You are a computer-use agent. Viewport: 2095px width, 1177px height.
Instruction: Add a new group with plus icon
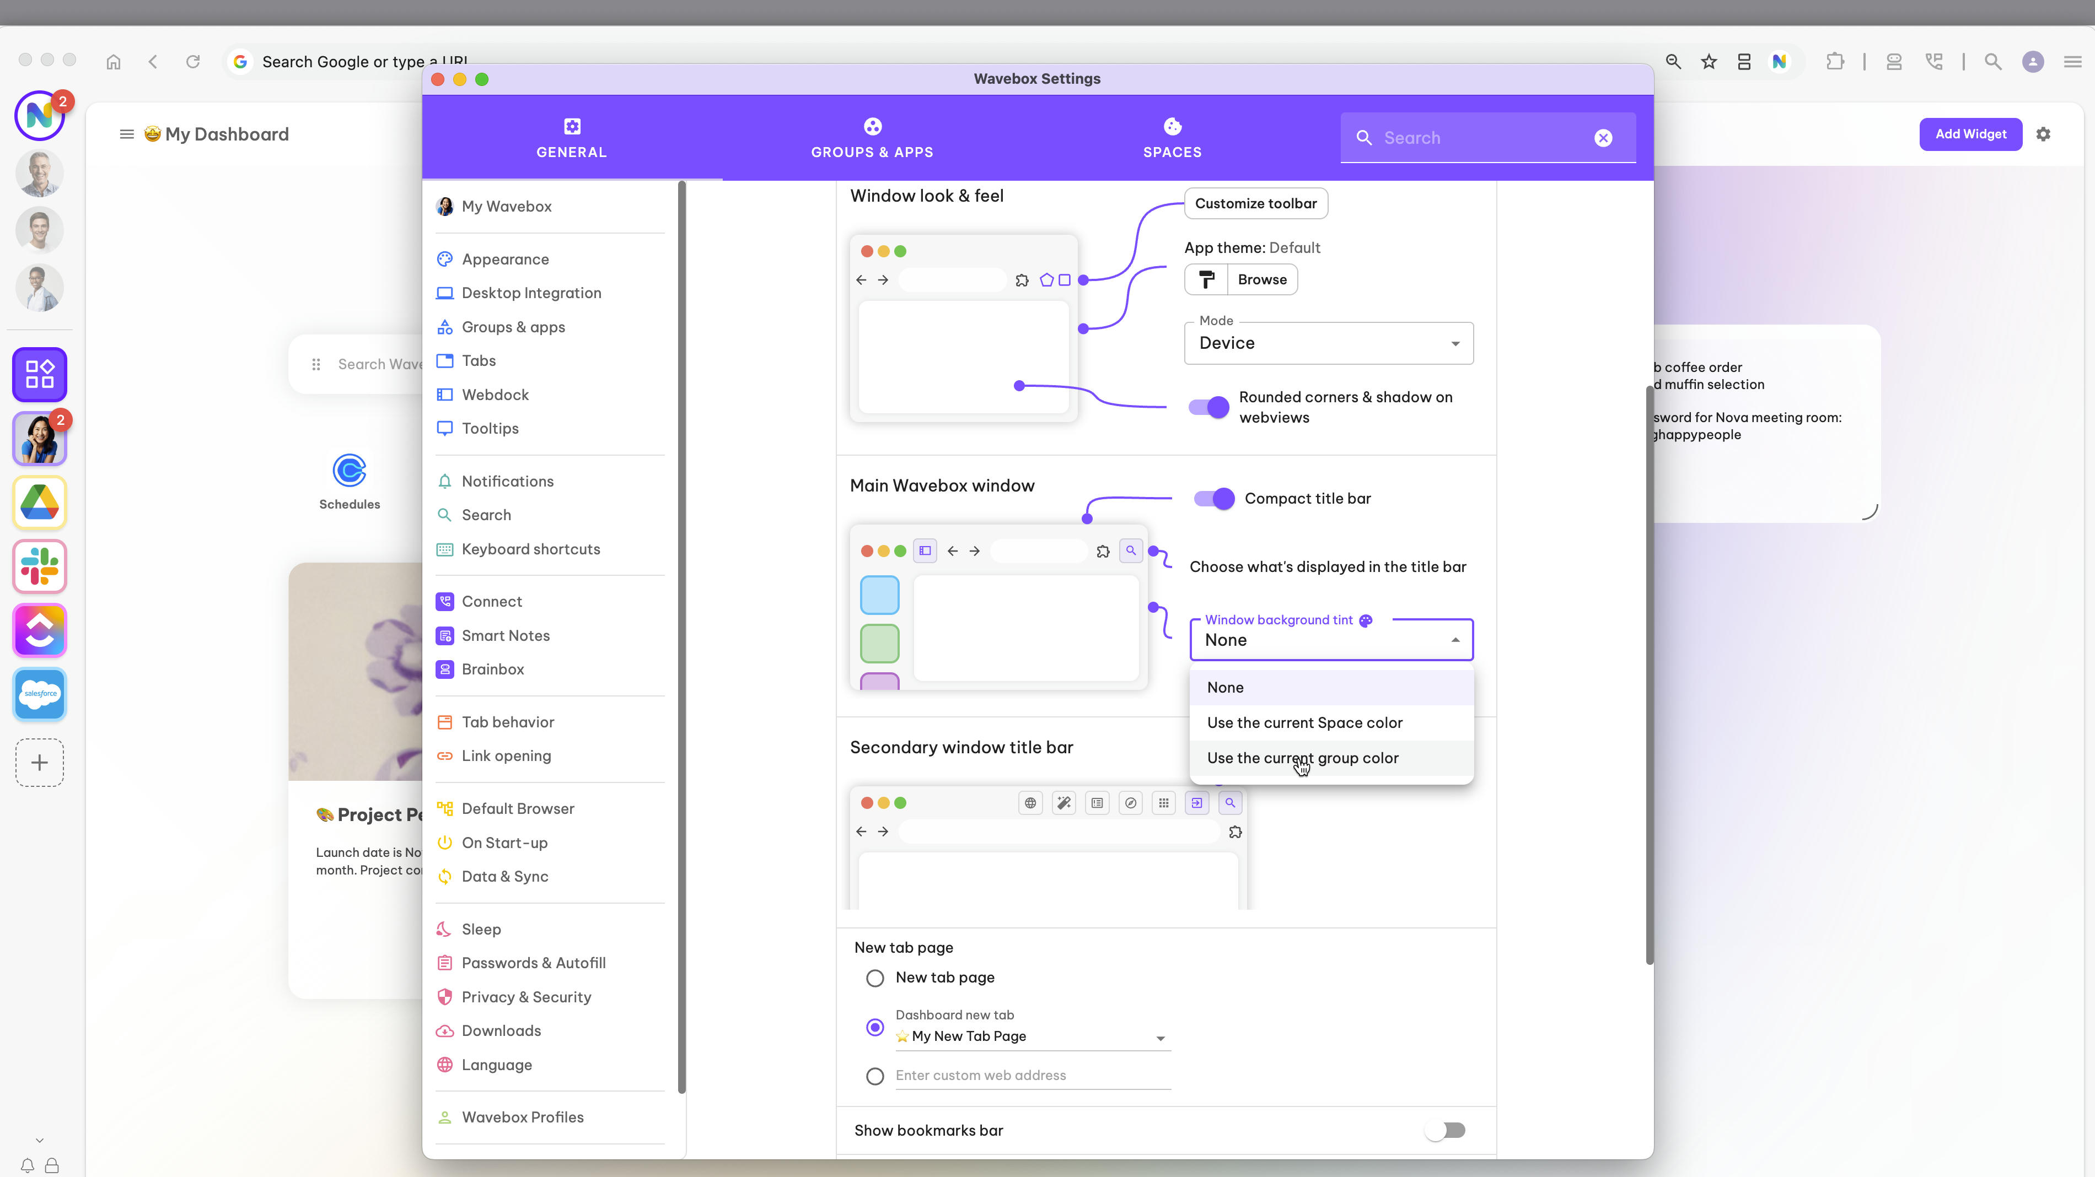pos(39,763)
